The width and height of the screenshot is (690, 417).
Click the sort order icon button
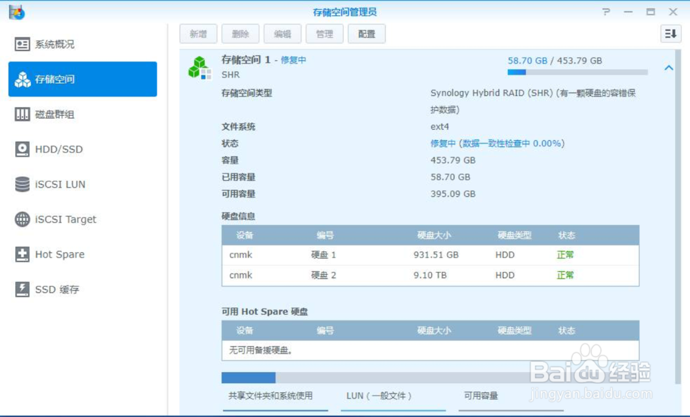click(671, 34)
